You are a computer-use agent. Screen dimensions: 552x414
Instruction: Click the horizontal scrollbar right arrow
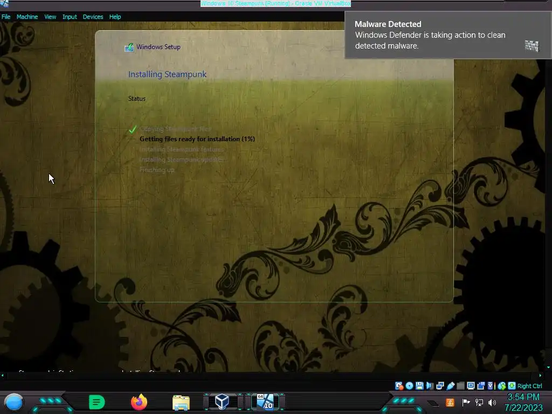540,375
